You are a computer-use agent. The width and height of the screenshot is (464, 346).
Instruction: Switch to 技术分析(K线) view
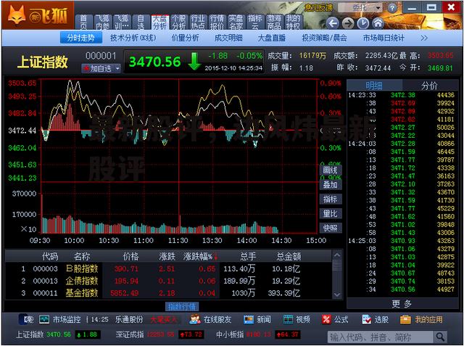coord(133,38)
